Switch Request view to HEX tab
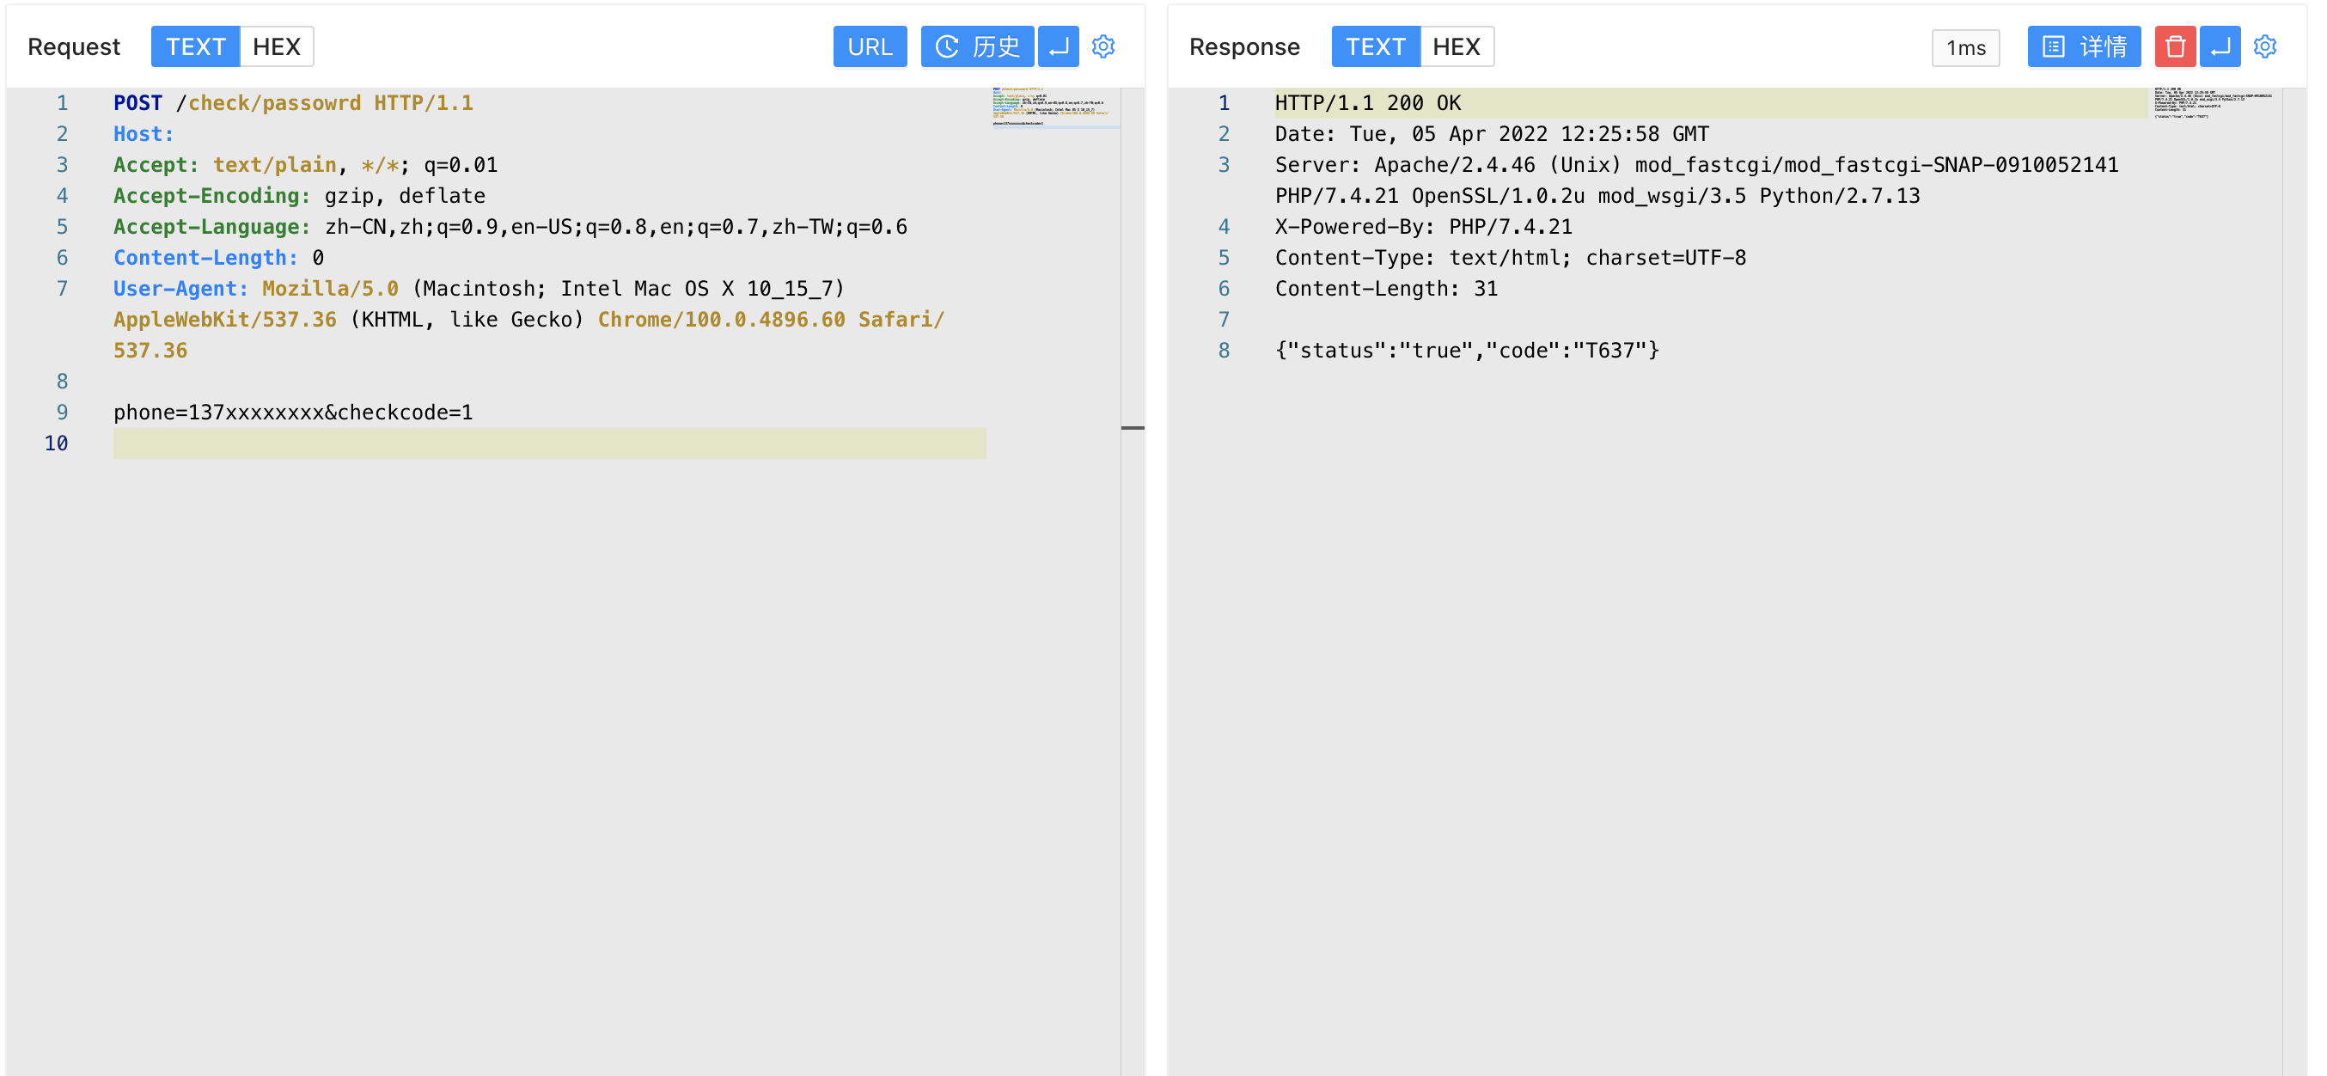Image resolution: width=2327 pixels, height=1076 pixels. click(277, 46)
